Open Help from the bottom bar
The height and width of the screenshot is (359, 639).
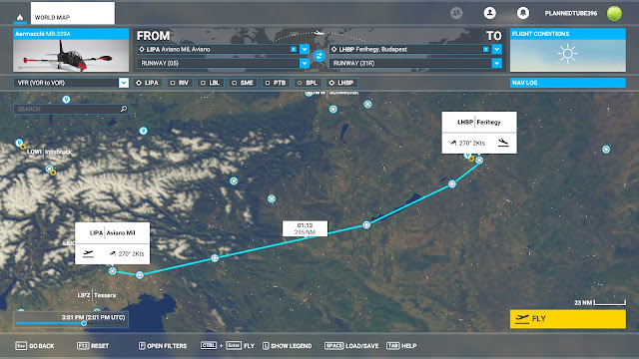(x=401, y=346)
